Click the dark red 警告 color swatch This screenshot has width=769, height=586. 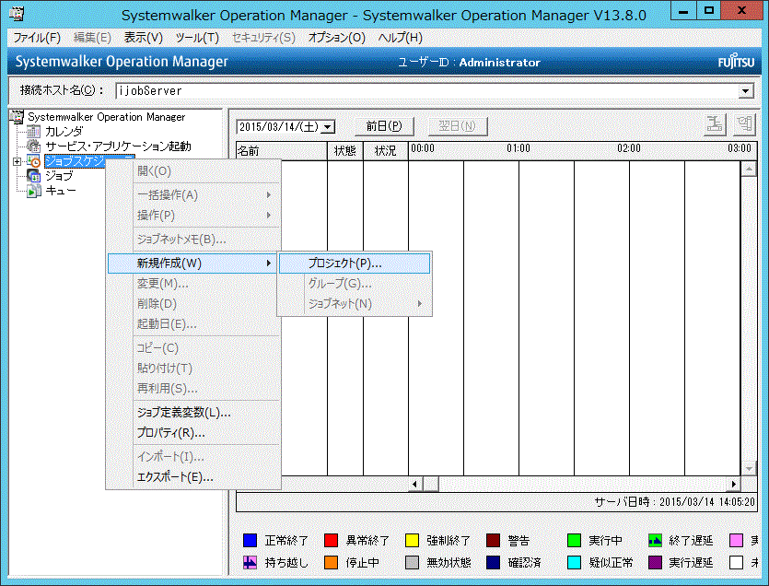493,540
